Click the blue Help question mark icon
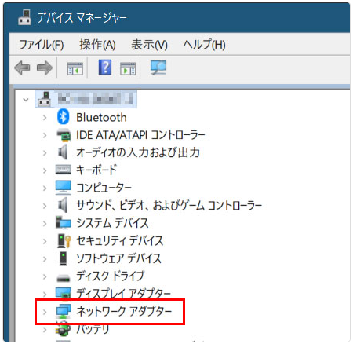 point(105,68)
